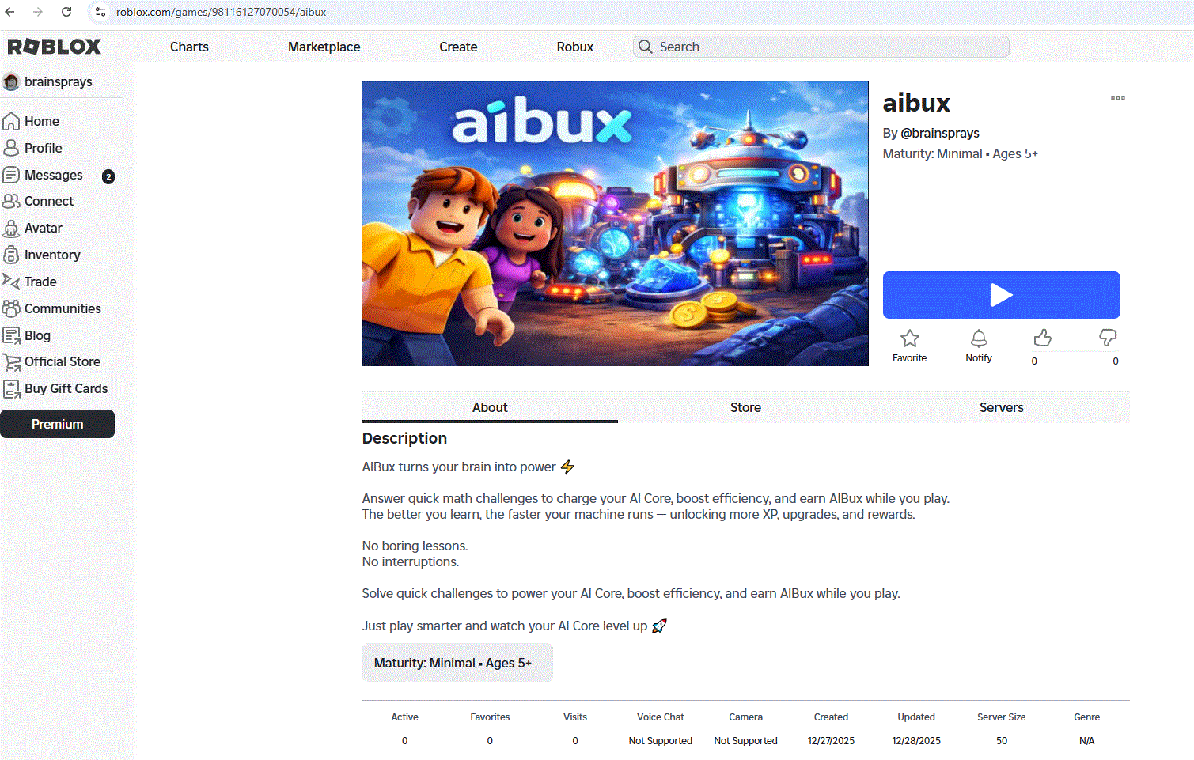Open Communities from the sidebar
This screenshot has height=760, width=1194.
[63, 308]
